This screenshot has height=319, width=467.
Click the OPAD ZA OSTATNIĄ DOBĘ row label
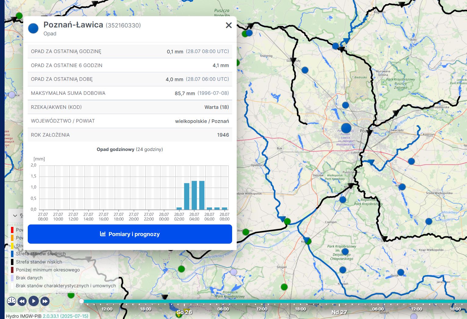[62, 79]
